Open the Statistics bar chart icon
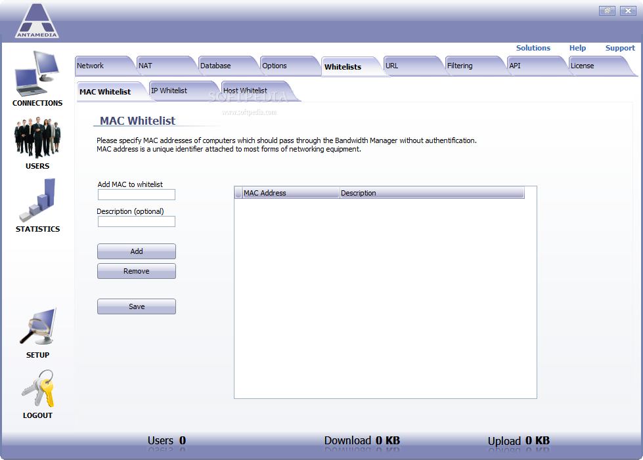Screen dimensions: 643x460 pos(37,200)
